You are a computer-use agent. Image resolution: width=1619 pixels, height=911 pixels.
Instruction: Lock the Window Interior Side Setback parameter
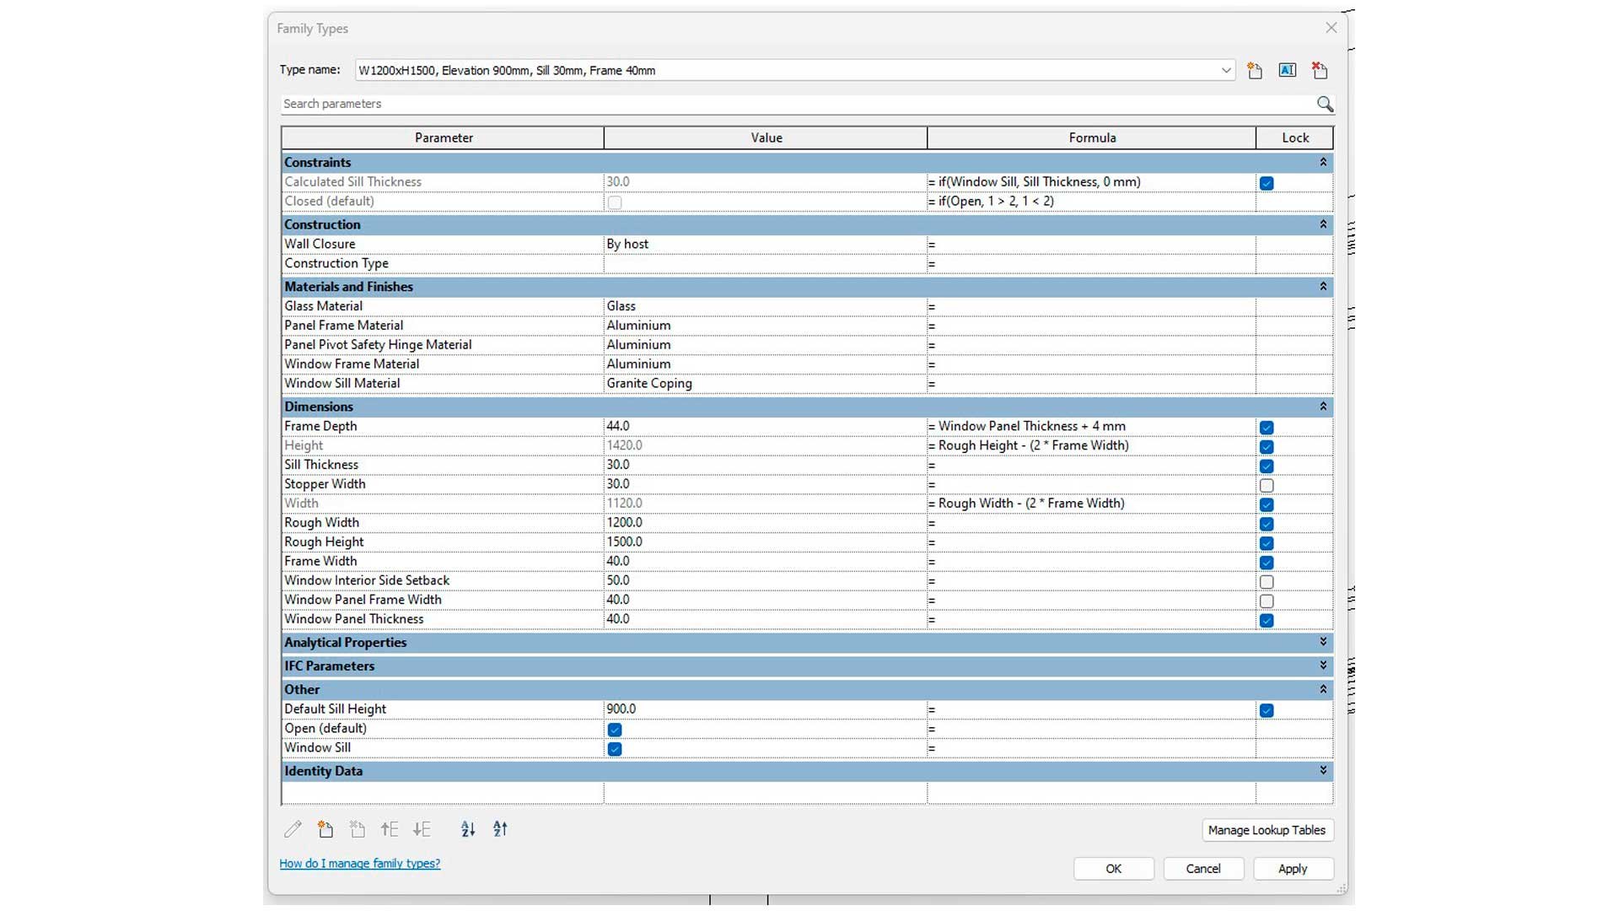1267,582
